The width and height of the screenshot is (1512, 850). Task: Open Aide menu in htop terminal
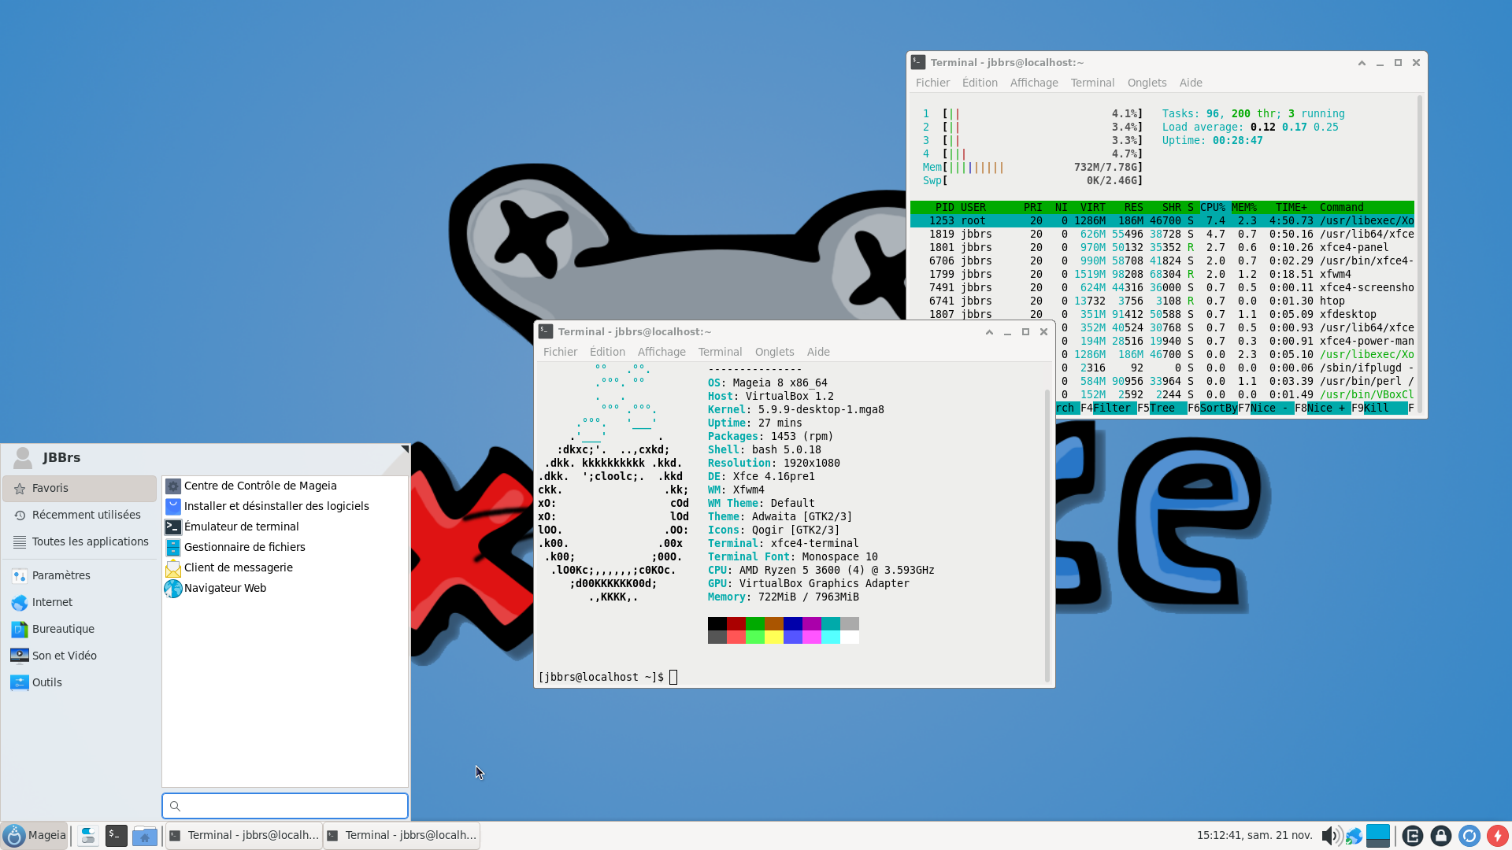pyautogui.click(x=1191, y=83)
